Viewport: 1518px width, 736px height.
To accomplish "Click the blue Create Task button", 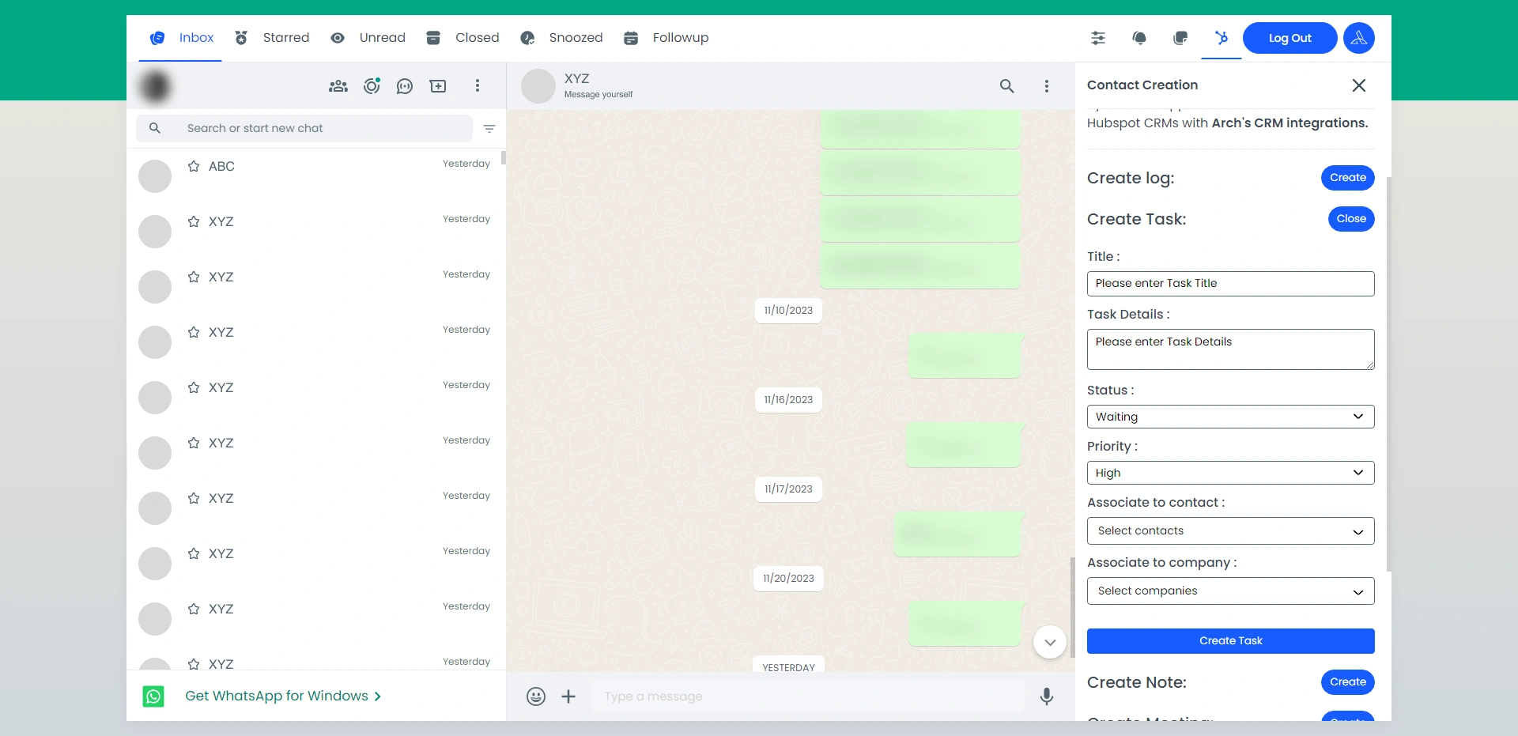I will (x=1230, y=641).
